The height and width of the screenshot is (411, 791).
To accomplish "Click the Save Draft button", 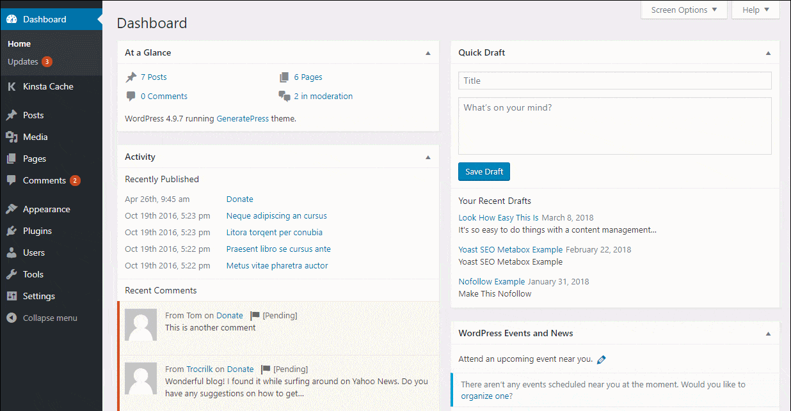I will (x=484, y=171).
